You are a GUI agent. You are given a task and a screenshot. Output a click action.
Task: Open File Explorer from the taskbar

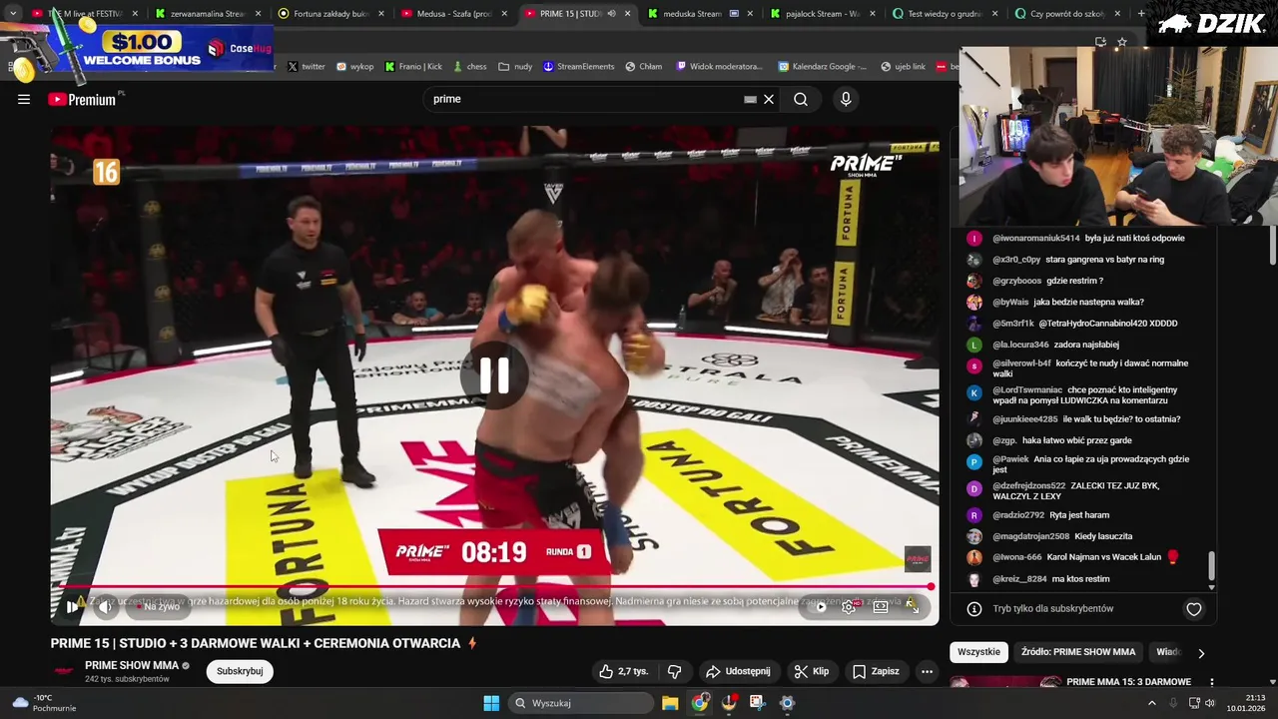click(670, 703)
